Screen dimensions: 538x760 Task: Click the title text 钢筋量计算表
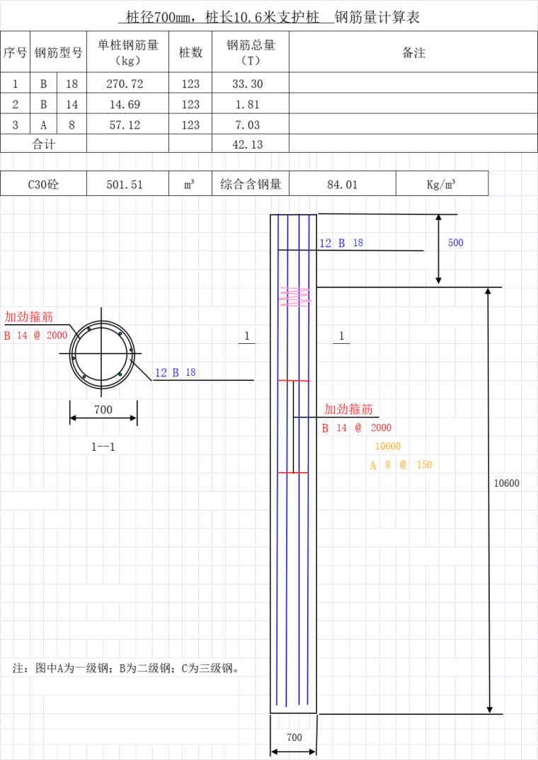(377, 17)
